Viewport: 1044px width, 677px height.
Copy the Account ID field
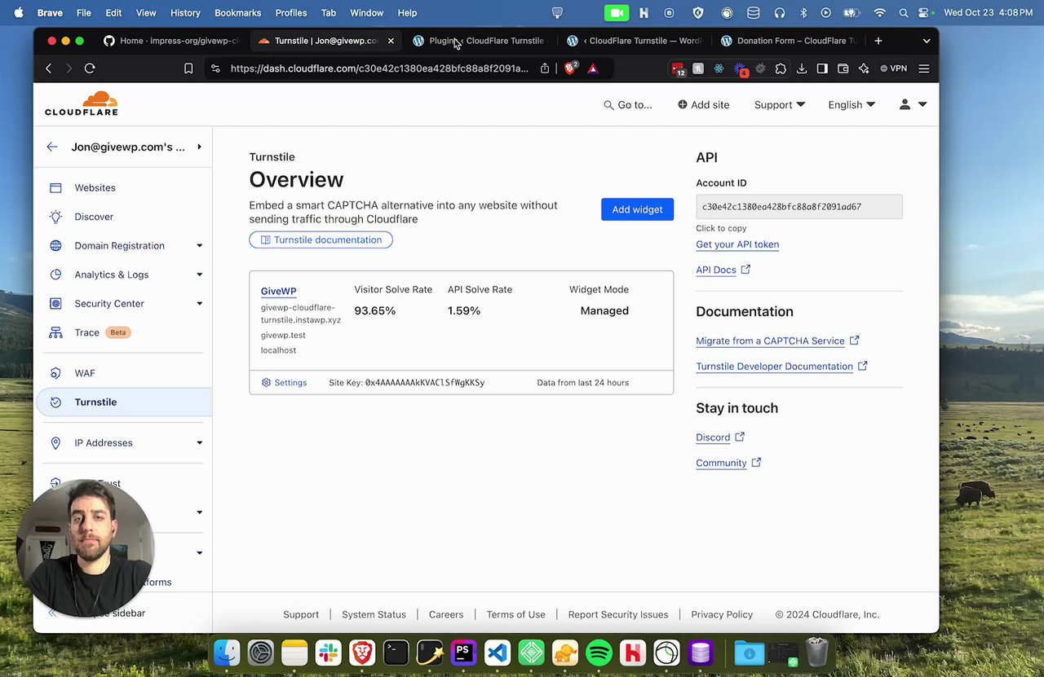[x=799, y=207]
